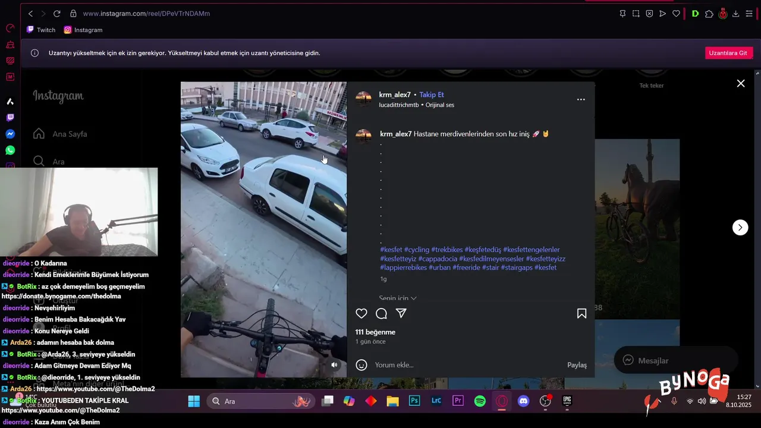The height and width of the screenshot is (428, 761).
Task: Open the emoji picker in the comment box
Action: [361, 365]
